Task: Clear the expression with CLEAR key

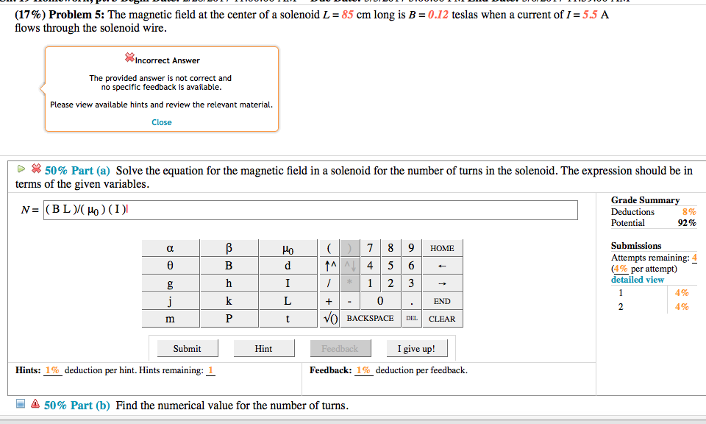Action: click(442, 319)
